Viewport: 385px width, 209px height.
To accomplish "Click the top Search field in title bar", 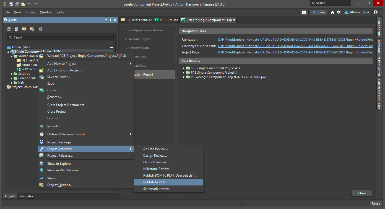I will 330,3.
